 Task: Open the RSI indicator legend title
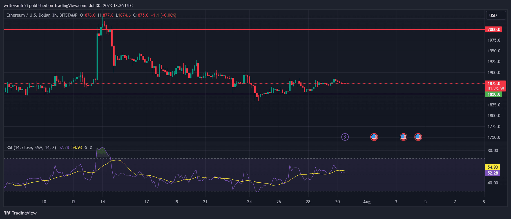coord(31,148)
